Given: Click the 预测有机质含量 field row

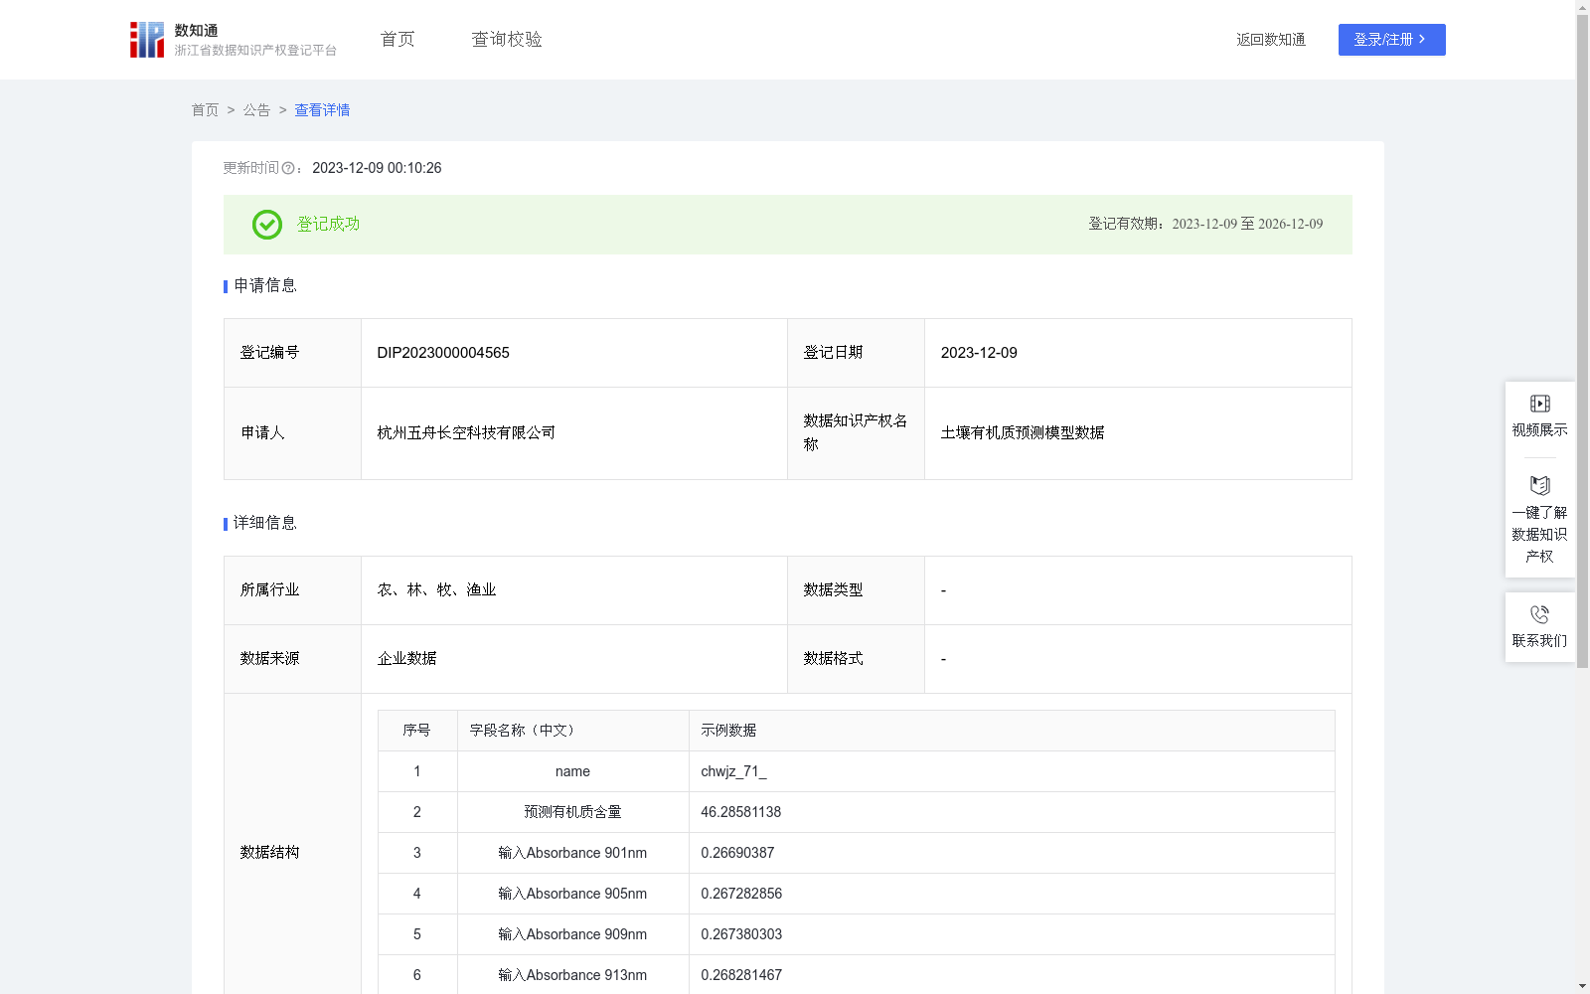Looking at the screenshot, I should [857, 812].
